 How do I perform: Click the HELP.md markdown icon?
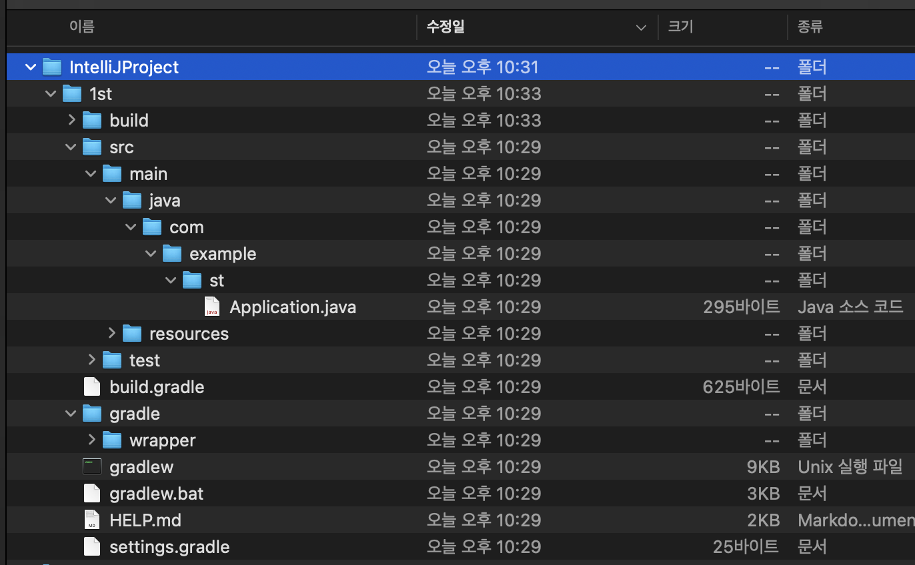click(x=92, y=520)
